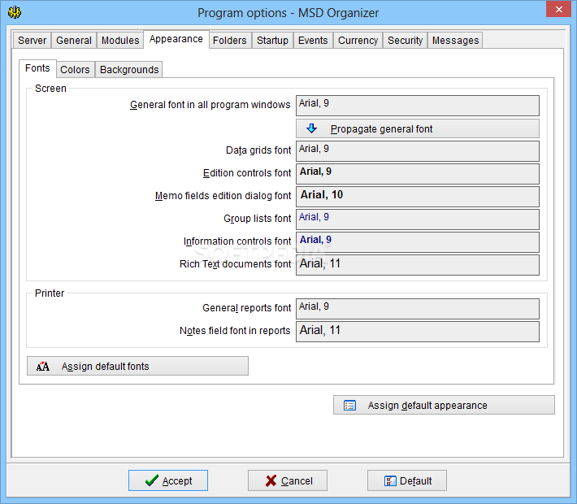Open the Startup tab
This screenshot has height=504, width=577.
point(272,40)
